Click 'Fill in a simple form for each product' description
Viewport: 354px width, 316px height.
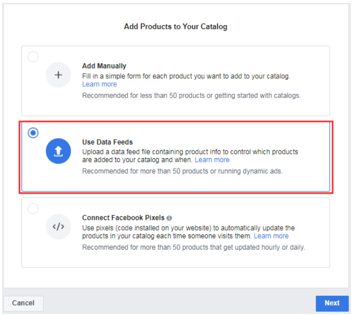(x=186, y=76)
